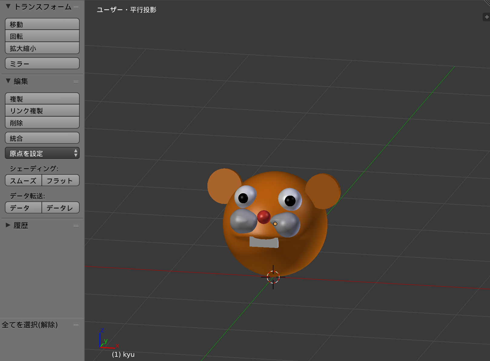Click the red nose sphere
This screenshot has height=361, width=490.
coord(264,217)
